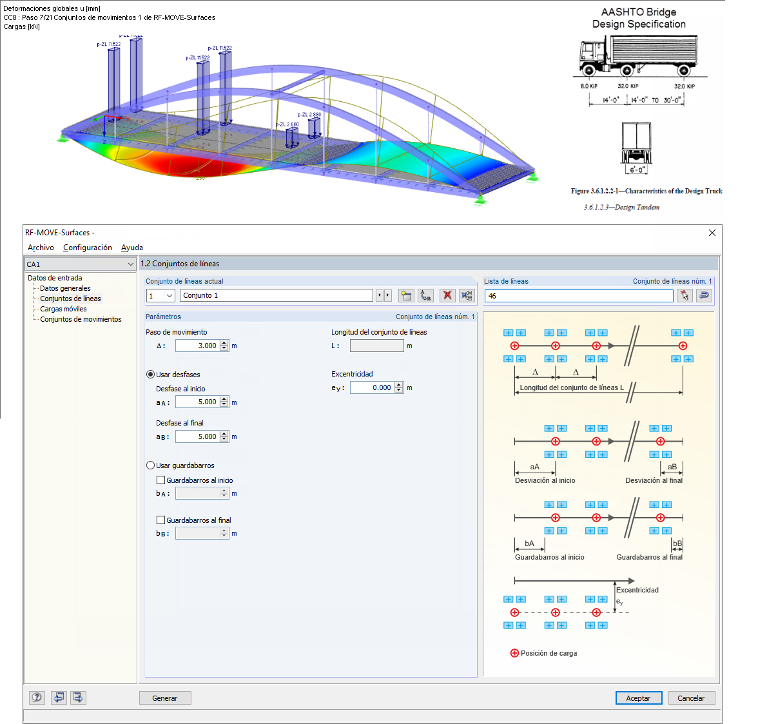Open the CA1 load case dropdown
The width and height of the screenshot is (758, 724).
pos(131,264)
